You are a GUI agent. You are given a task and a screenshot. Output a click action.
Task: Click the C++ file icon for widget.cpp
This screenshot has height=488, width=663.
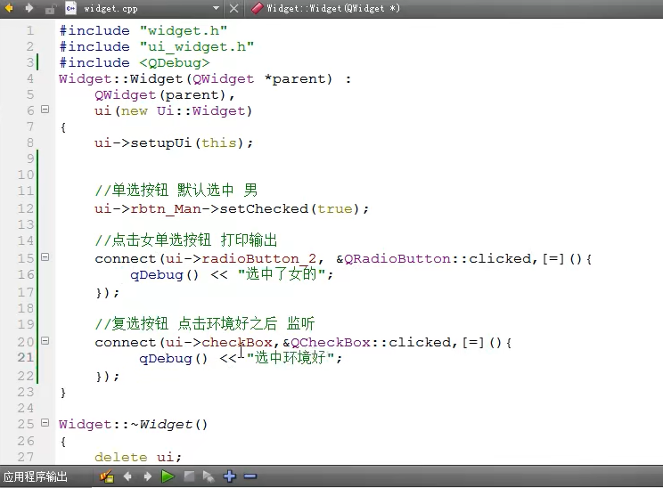pos(70,8)
